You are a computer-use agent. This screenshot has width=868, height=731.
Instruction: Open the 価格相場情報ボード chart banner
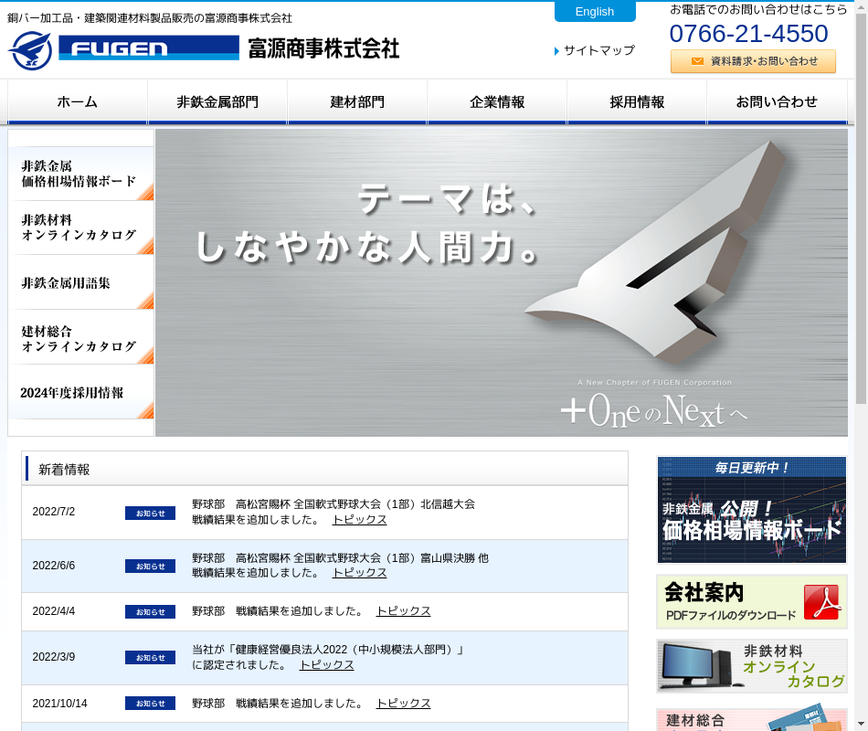pos(751,510)
